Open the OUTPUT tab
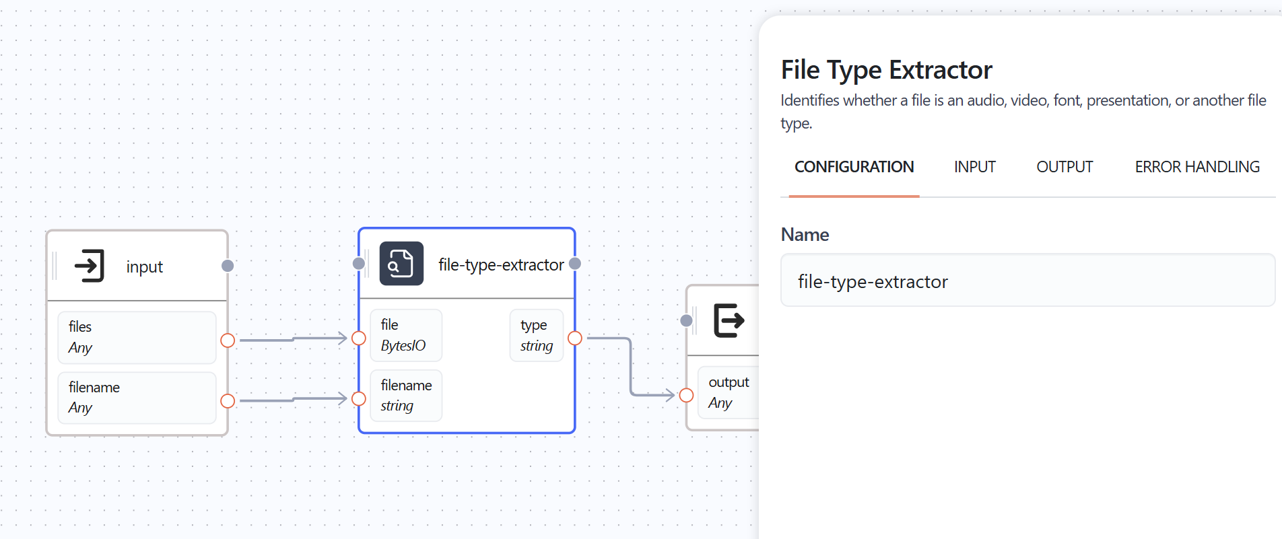This screenshot has width=1282, height=539. [x=1064, y=167]
